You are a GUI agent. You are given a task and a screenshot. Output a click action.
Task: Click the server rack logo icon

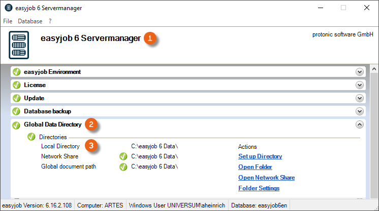[19, 45]
